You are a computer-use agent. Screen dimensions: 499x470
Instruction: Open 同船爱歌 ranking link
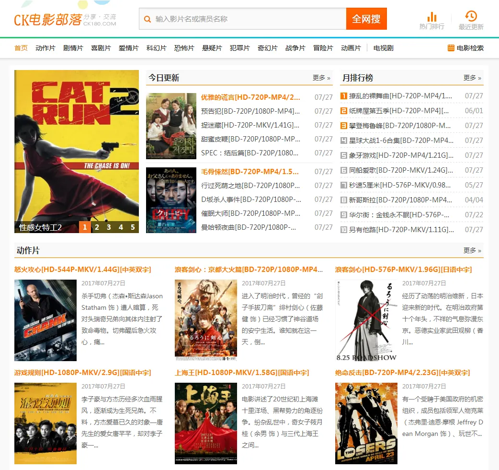401,170
